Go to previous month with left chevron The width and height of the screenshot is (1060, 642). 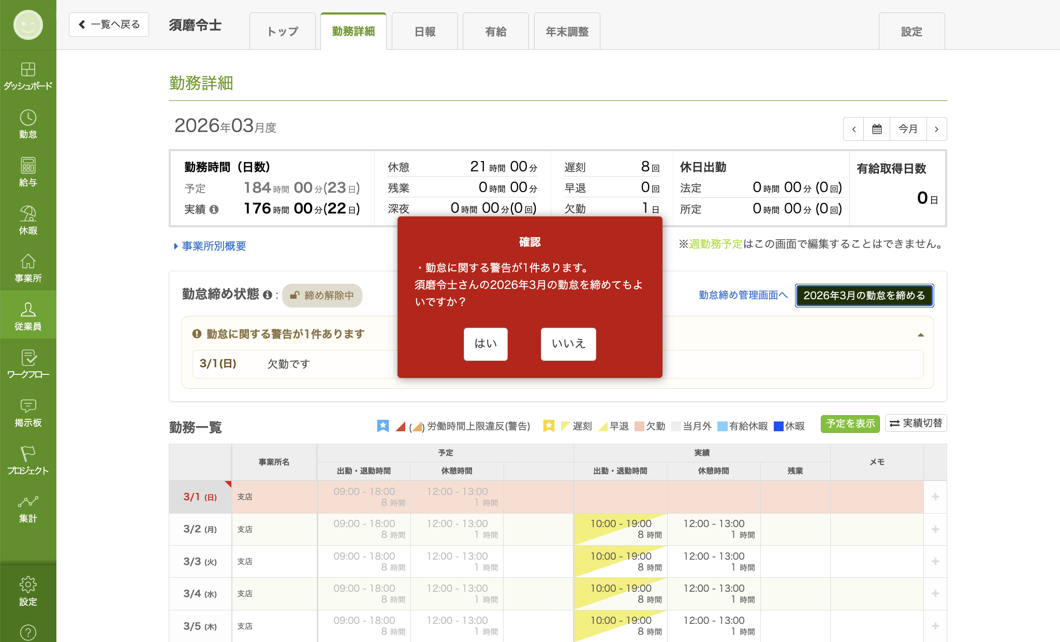[853, 129]
